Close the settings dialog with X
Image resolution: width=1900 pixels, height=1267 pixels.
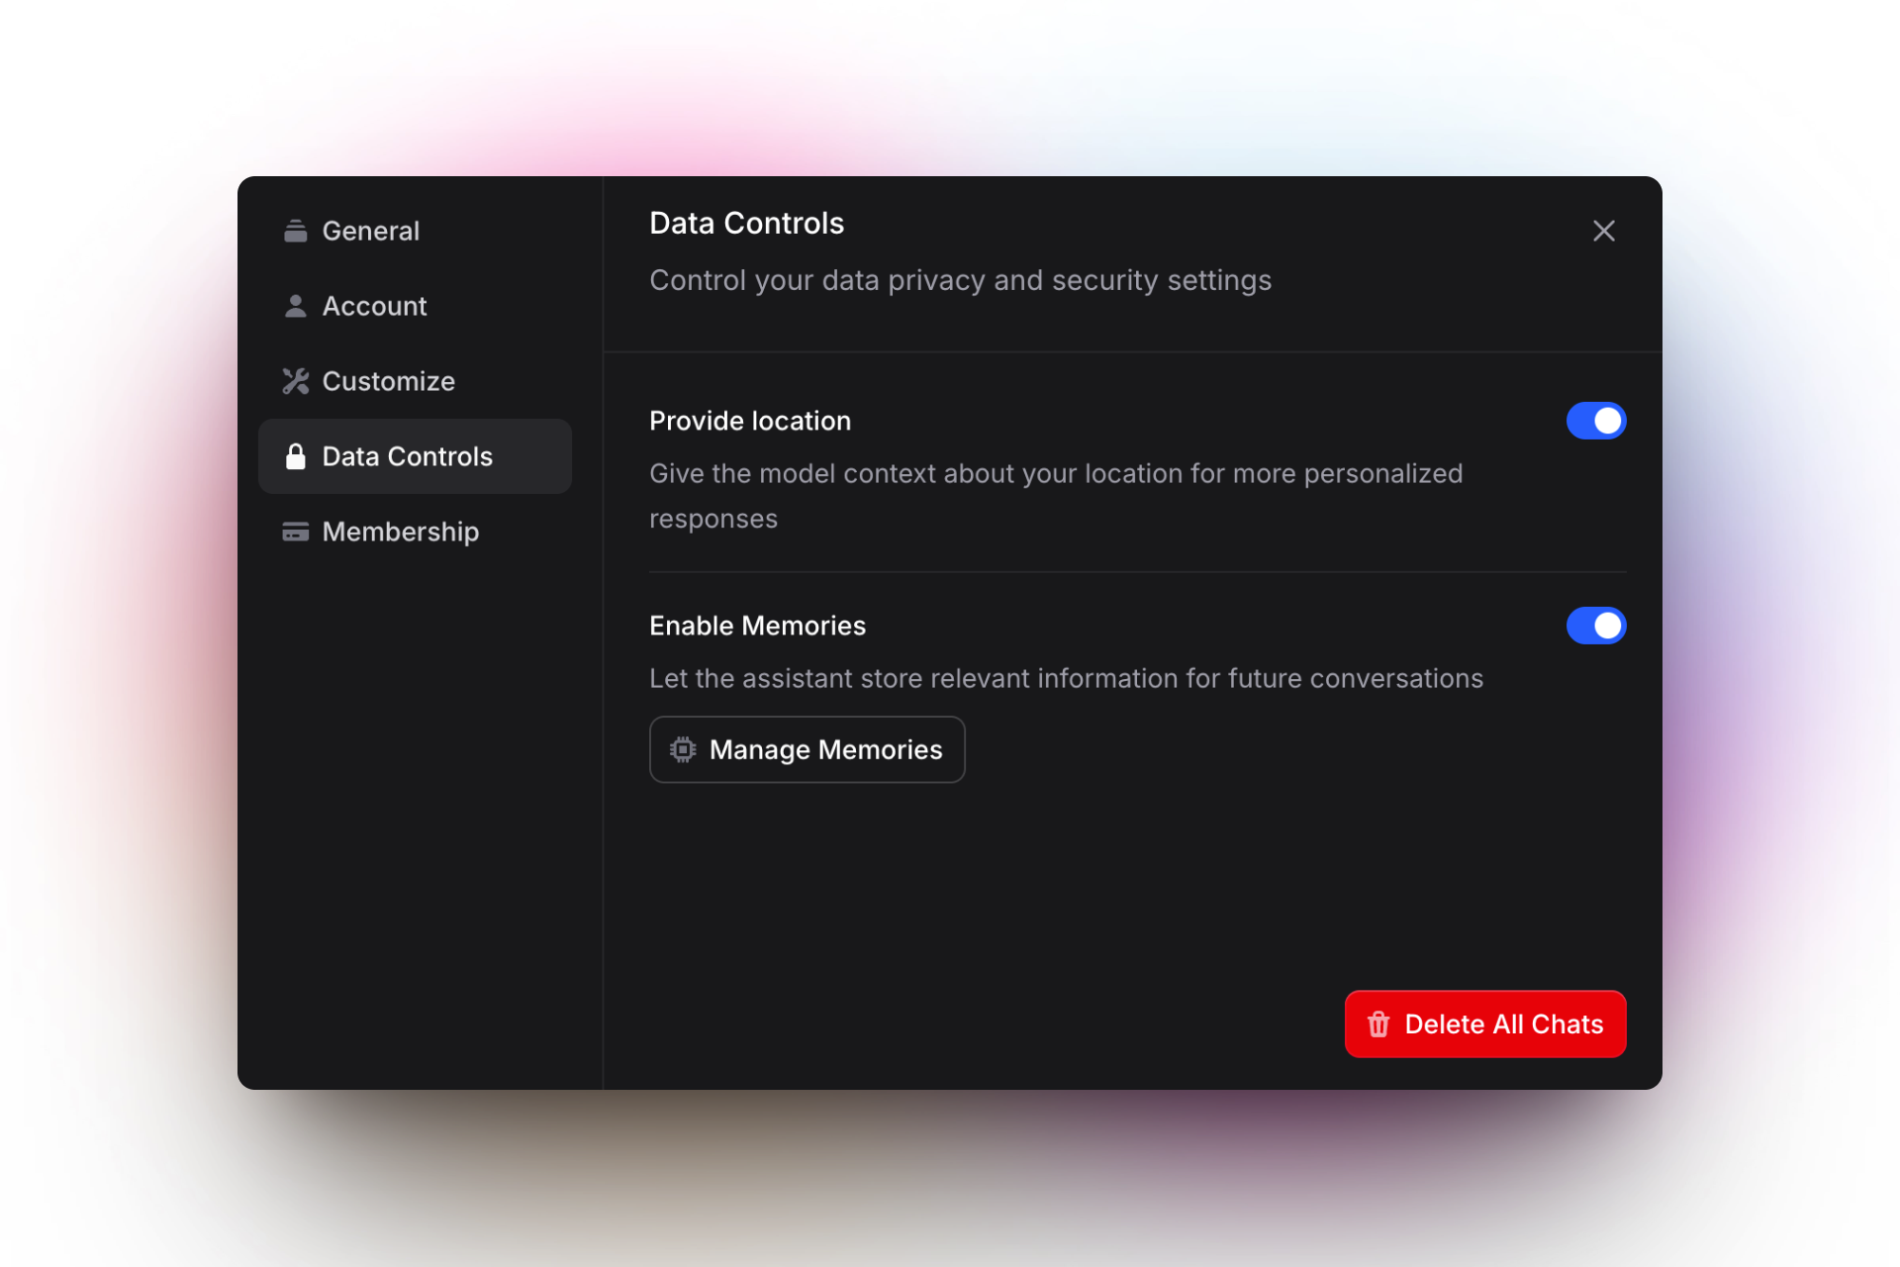(x=1603, y=231)
